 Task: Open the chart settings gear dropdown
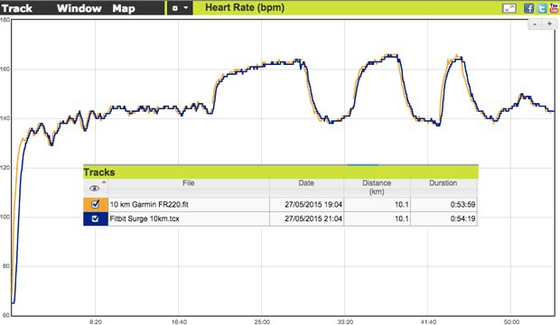coord(180,8)
